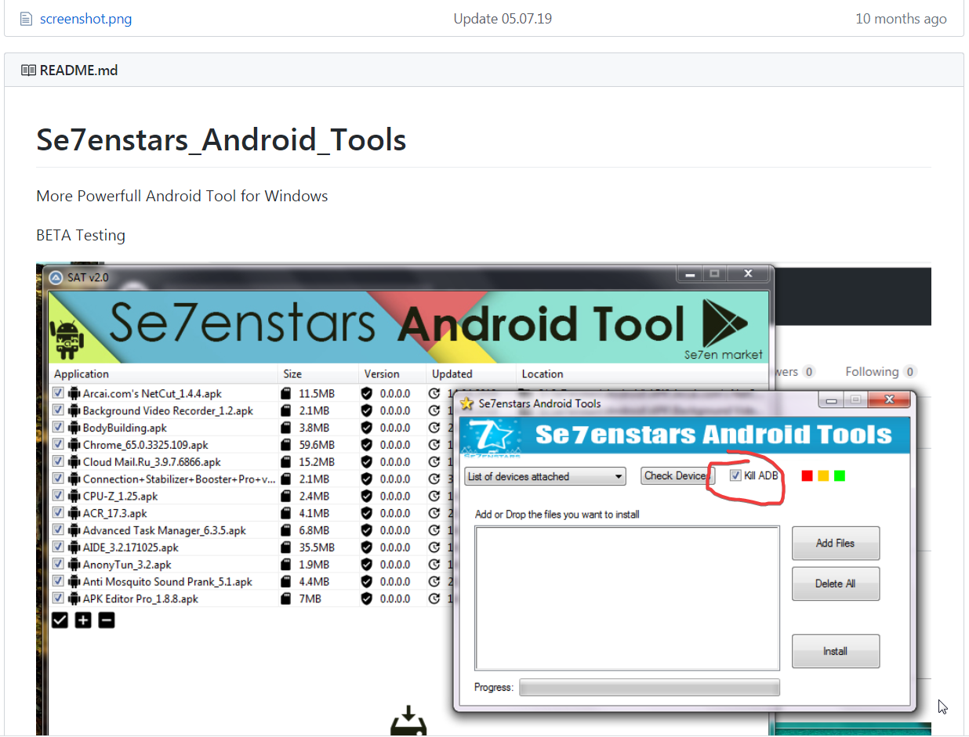Click the Add Files button

coord(836,543)
